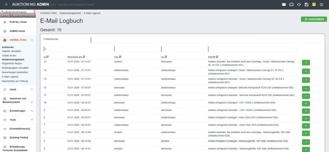
Task: Open the mail envelope icon in header
Action: point(284,4)
